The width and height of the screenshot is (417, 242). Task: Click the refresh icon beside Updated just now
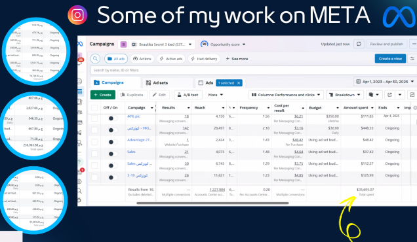(359, 44)
